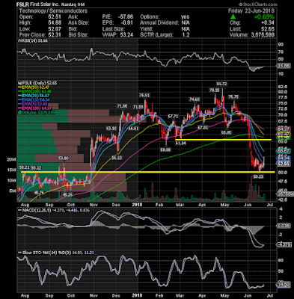This screenshot has width=294, height=299.
Task: Click the lower yellow horizontal support line at 50
Action: coord(148,172)
